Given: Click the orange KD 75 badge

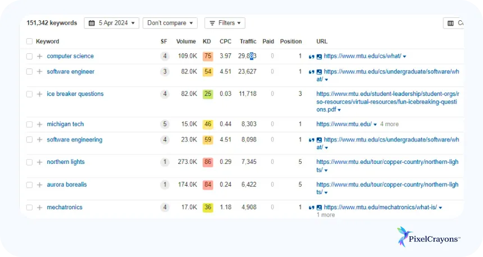Looking at the screenshot, I should coord(208,56).
